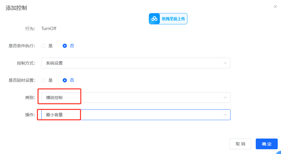Confirm with the 确定 button
Viewport: 281px width, 154px height.
(x=266, y=144)
